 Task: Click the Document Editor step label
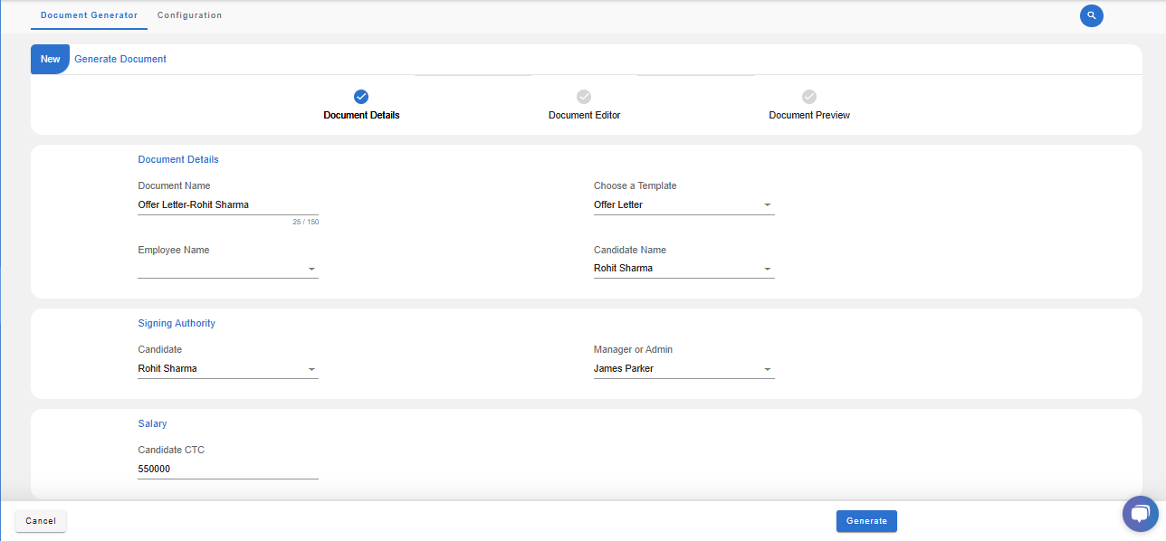pos(584,116)
